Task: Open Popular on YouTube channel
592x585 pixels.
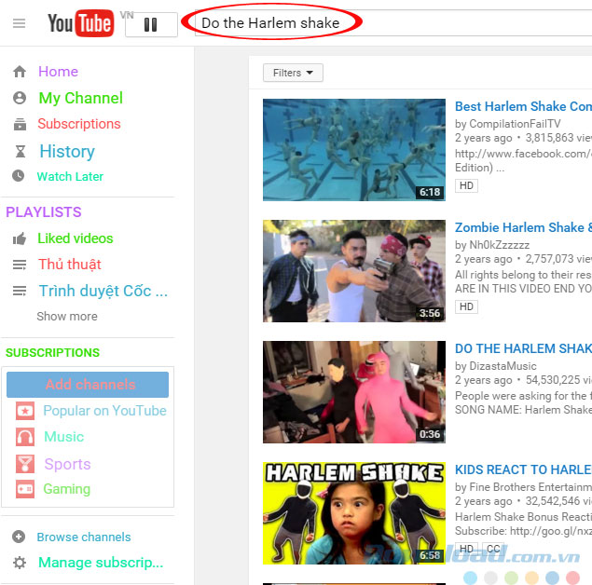Action: point(105,411)
